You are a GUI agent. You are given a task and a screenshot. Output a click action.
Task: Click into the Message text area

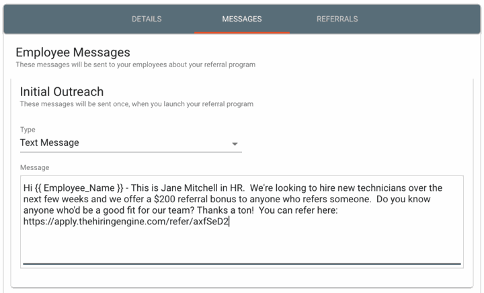[242, 222]
